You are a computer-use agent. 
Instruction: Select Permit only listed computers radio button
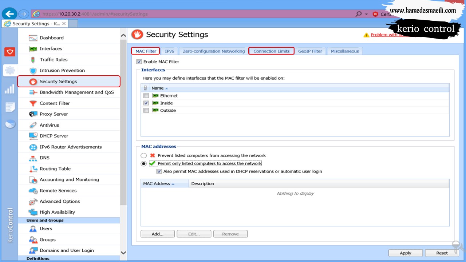(144, 164)
